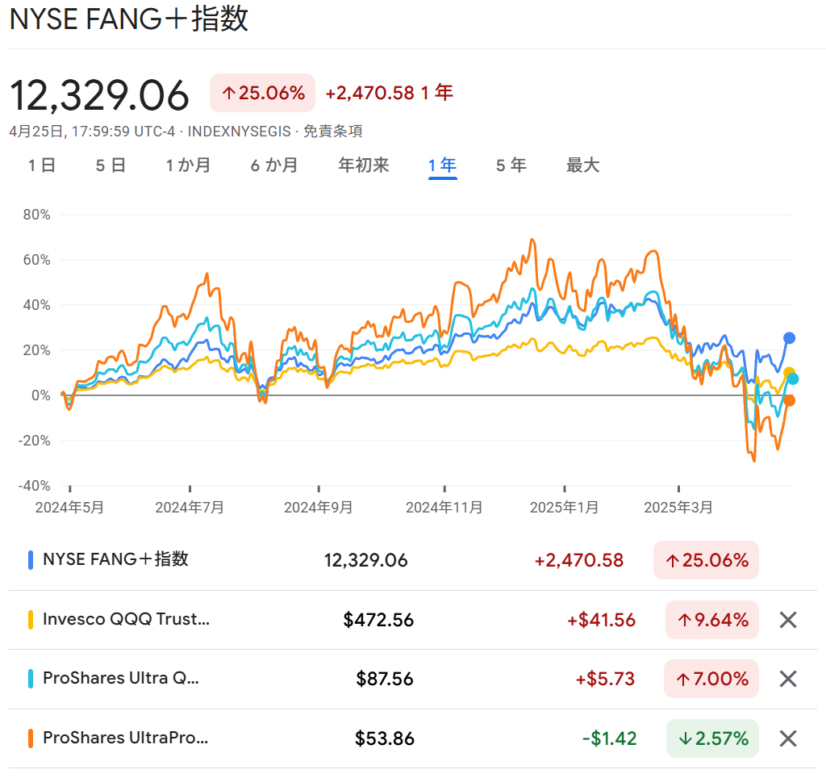826x778 pixels.
Task: Select the 年初来 range tab
Action: [x=364, y=165]
